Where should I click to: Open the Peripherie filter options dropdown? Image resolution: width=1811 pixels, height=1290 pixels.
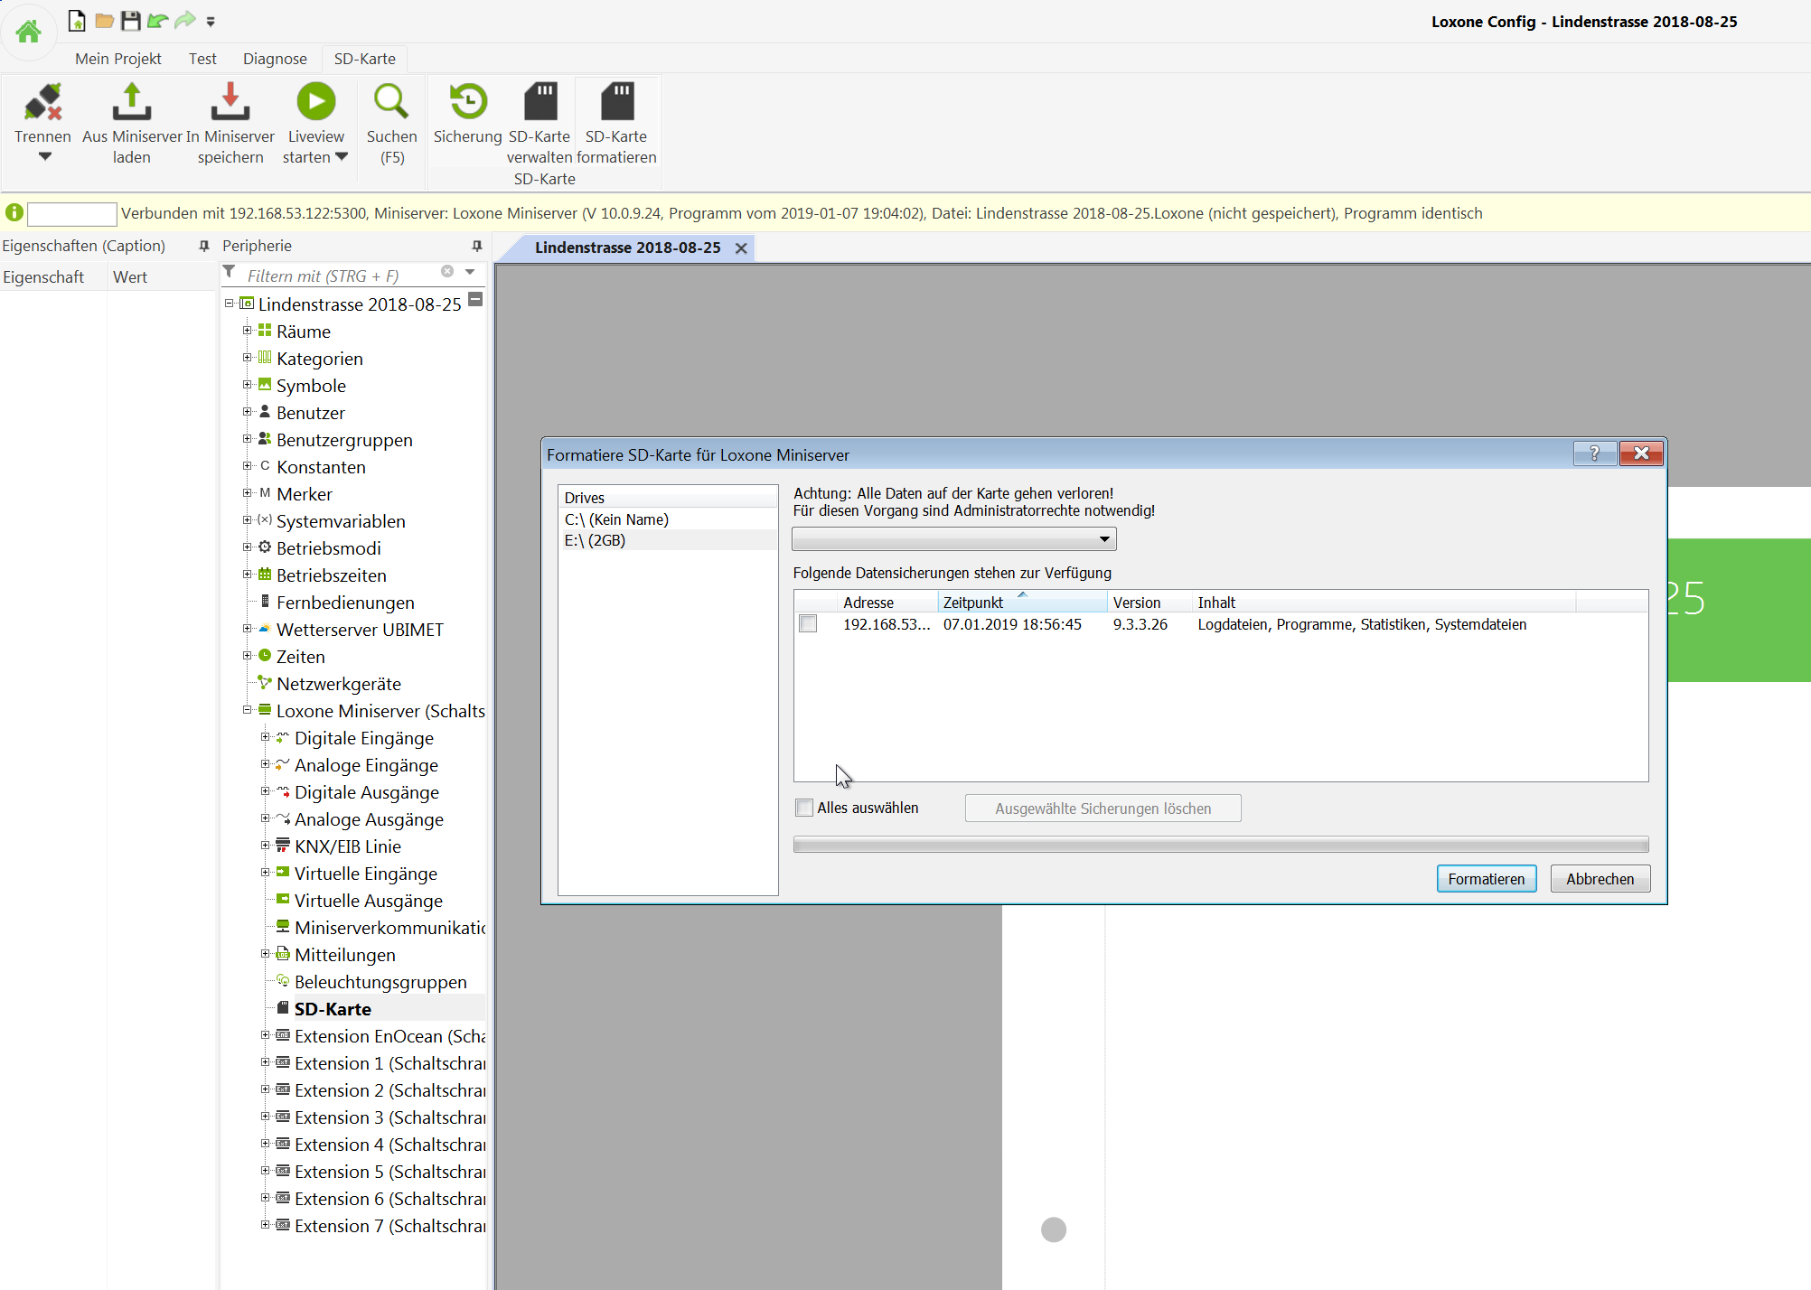coord(470,272)
